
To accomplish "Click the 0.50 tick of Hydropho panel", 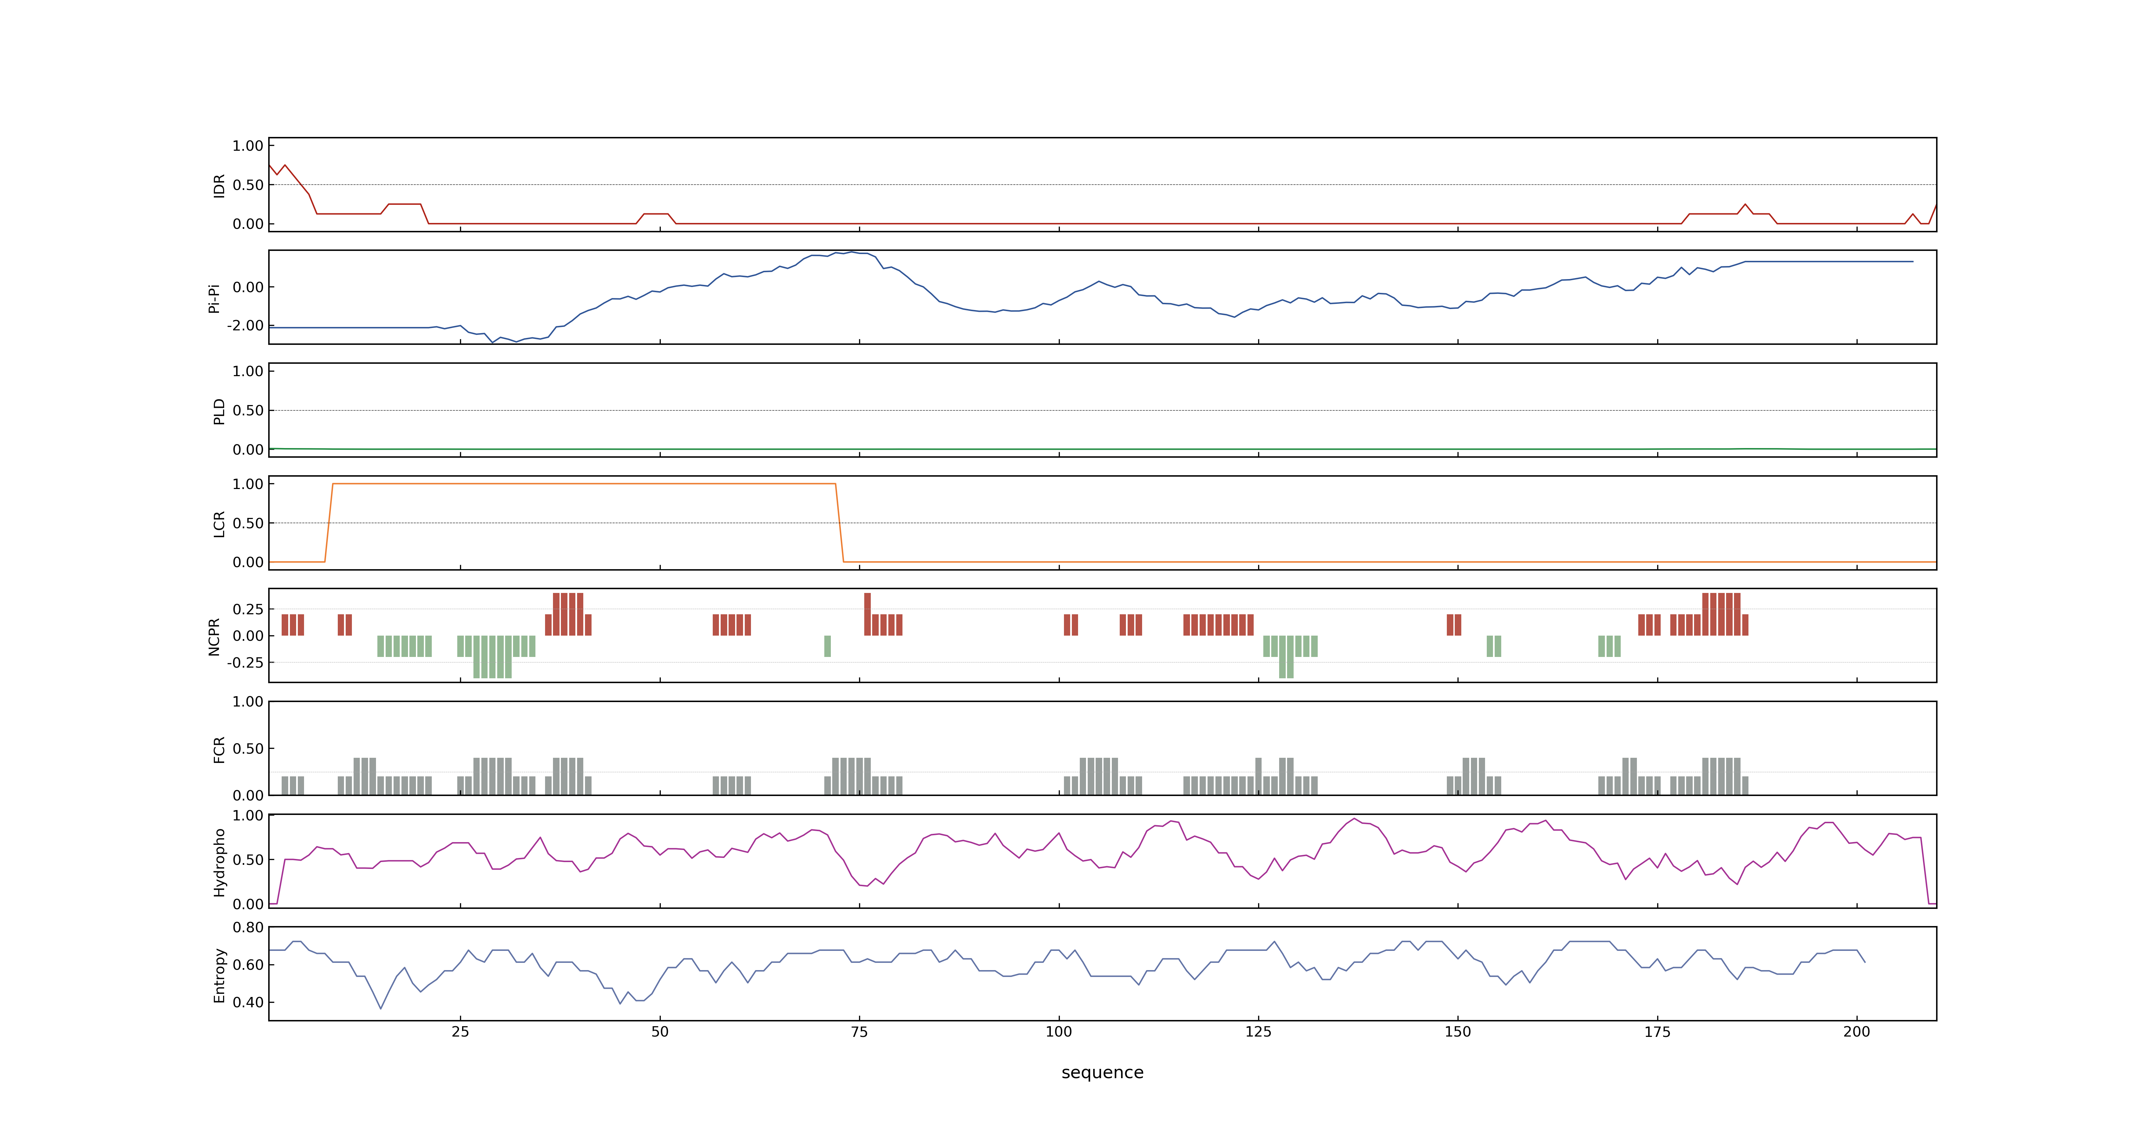I will 248,860.
